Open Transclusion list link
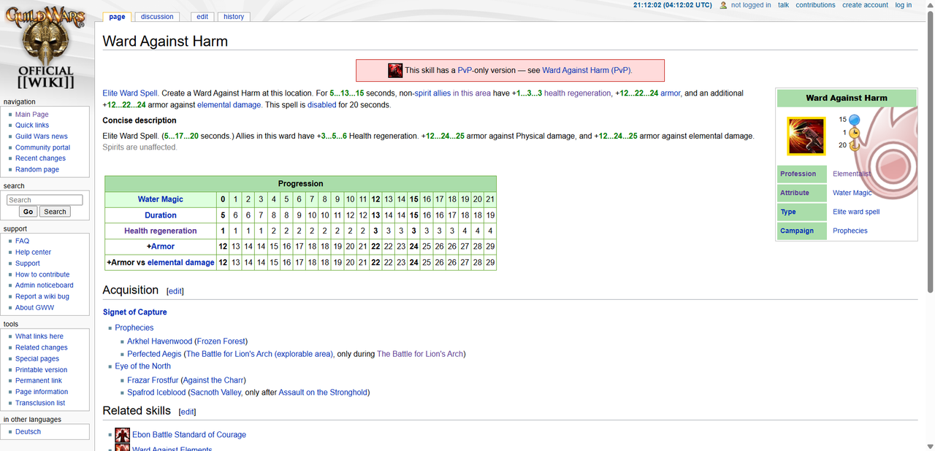Viewport: 935px width, 451px height. coord(40,403)
